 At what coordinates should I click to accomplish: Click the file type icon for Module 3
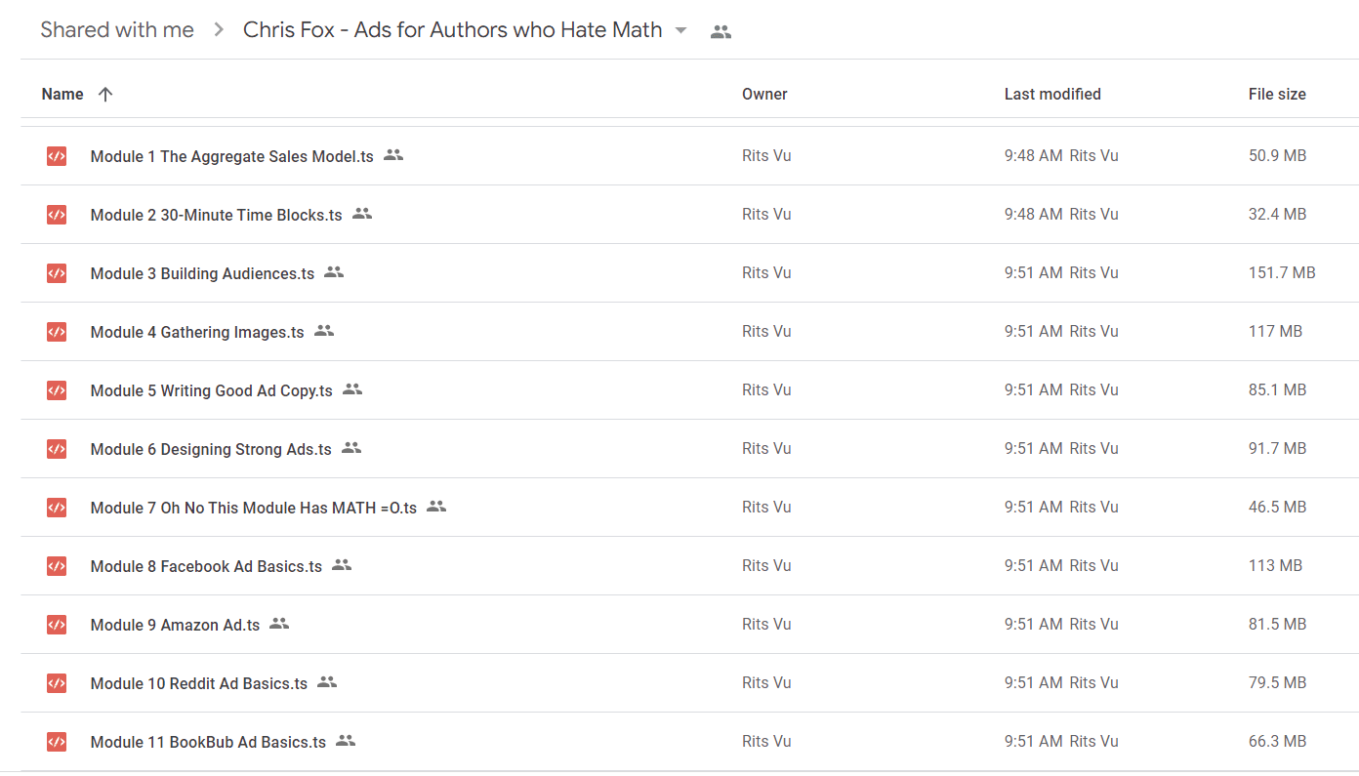pyautogui.click(x=57, y=273)
